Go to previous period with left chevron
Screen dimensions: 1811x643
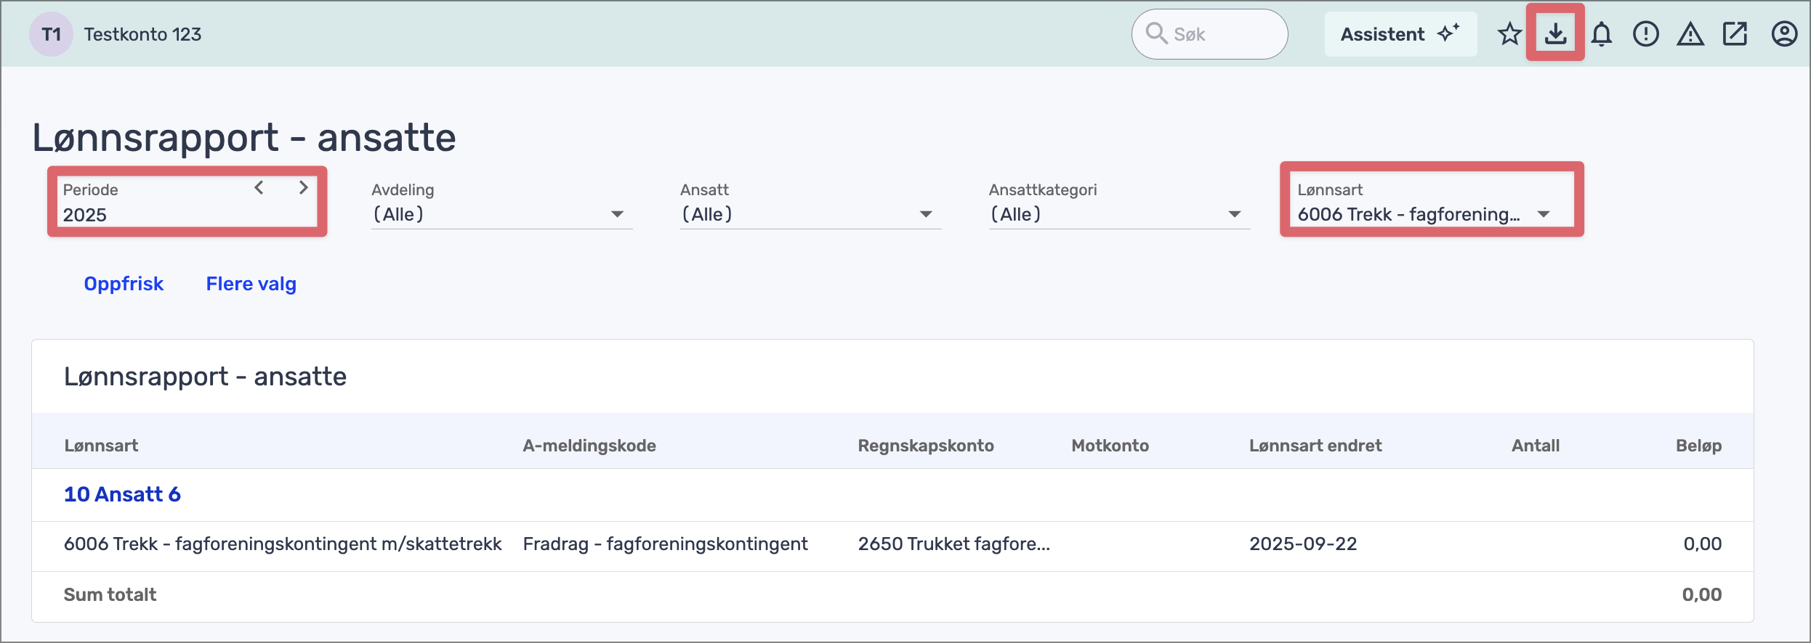[259, 188]
